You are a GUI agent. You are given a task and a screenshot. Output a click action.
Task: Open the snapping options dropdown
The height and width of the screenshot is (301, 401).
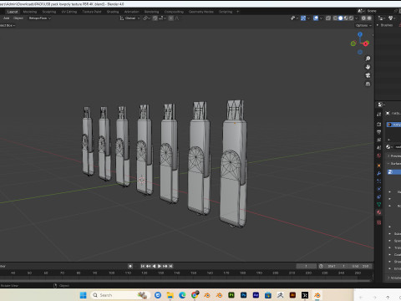(162, 18)
